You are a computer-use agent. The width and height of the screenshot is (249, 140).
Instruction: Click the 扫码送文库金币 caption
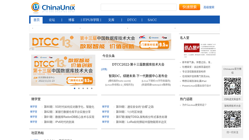(x=232, y=99)
